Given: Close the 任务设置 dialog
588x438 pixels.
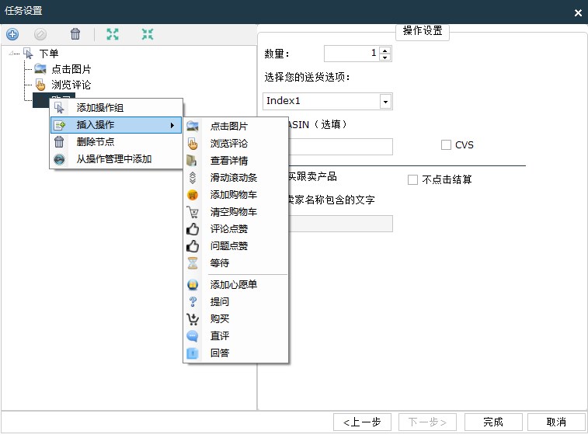Looking at the screenshot, I should pyautogui.click(x=578, y=12).
